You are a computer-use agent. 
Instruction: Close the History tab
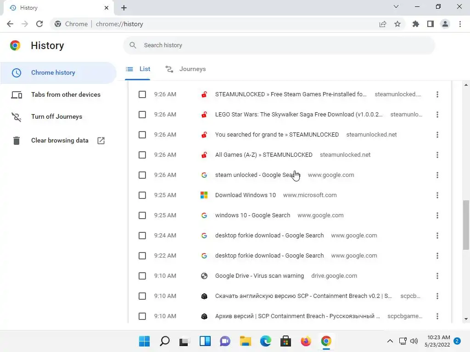tap(106, 8)
